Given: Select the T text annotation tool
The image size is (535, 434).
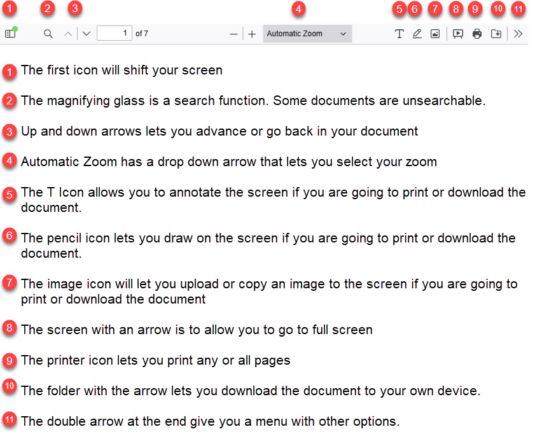Looking at the screenshot, I should pos(400,34).
